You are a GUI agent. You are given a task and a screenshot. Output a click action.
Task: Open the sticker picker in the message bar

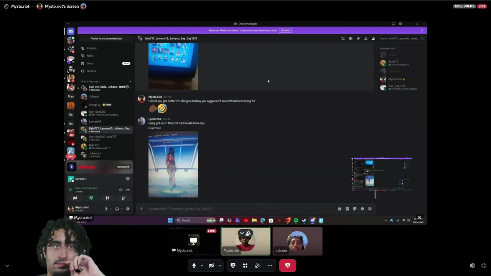tap(355, 209)
